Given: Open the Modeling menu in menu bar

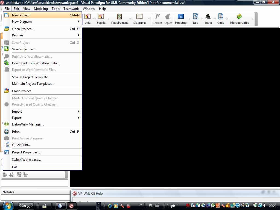Looking at the screenshot, I should pos(41,9).
